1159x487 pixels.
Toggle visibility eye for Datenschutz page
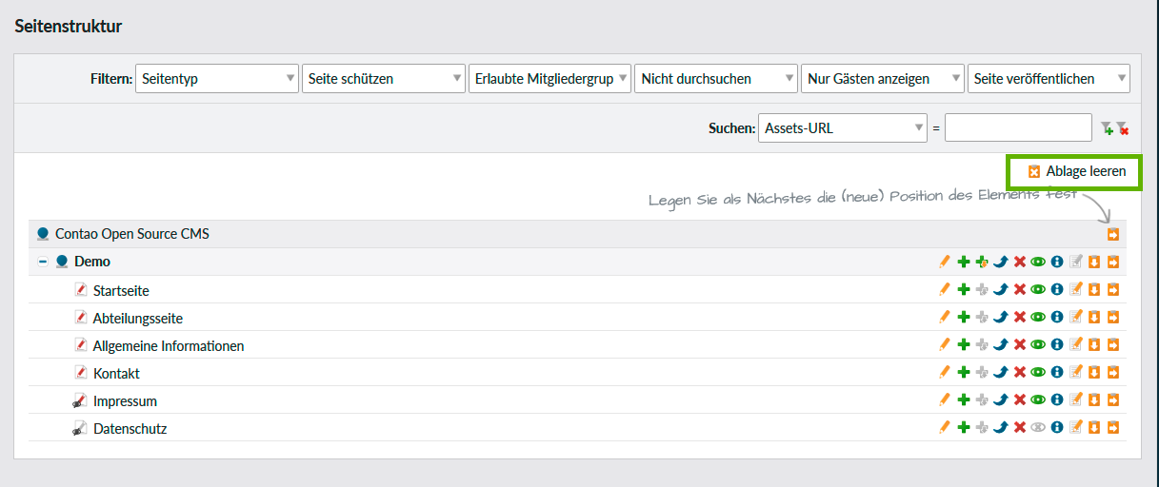click(1038, 428)
